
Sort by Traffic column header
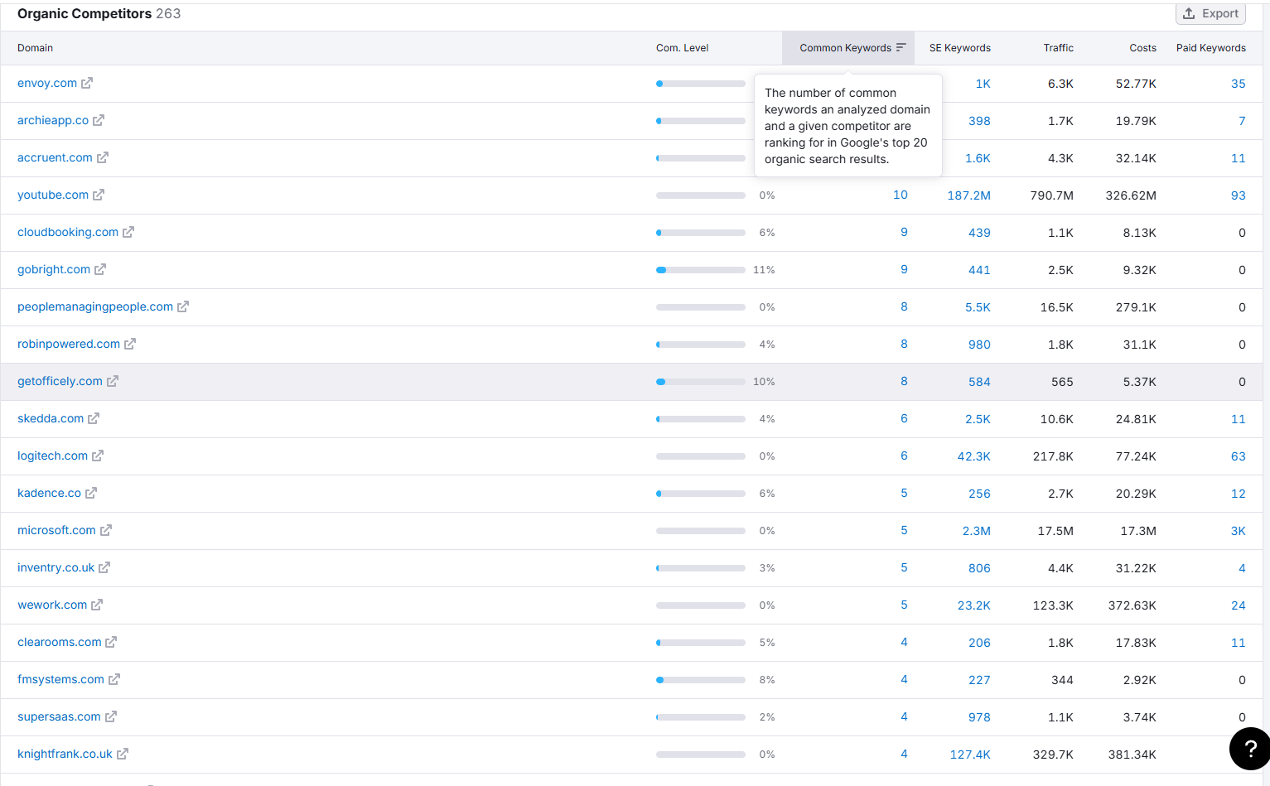[x=1058, y=48]
